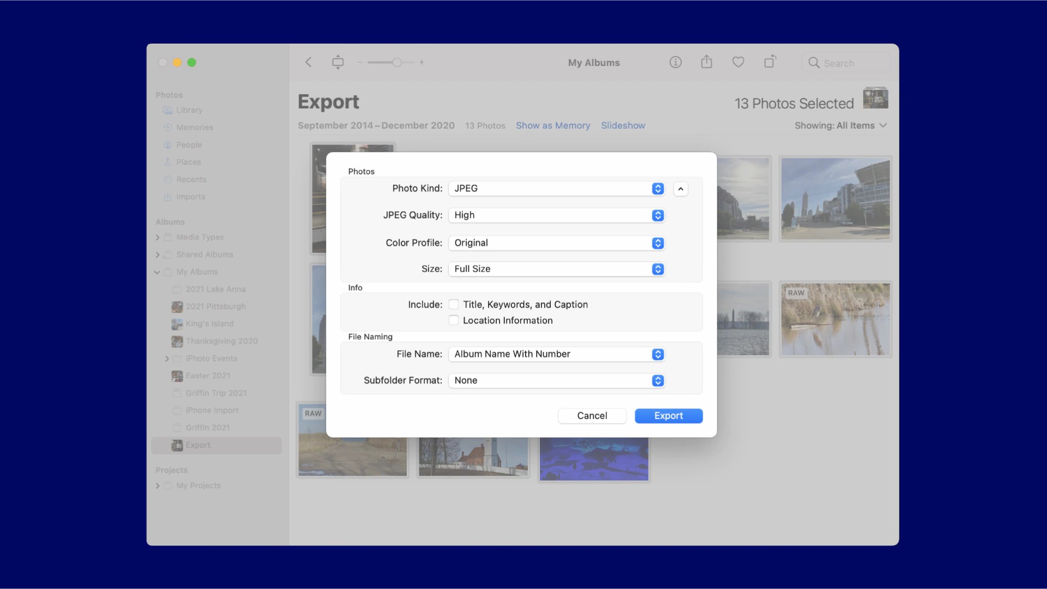Click the Info (i) toolbar icon
This screenshot has height=589, width=1047.
(675, 62)
